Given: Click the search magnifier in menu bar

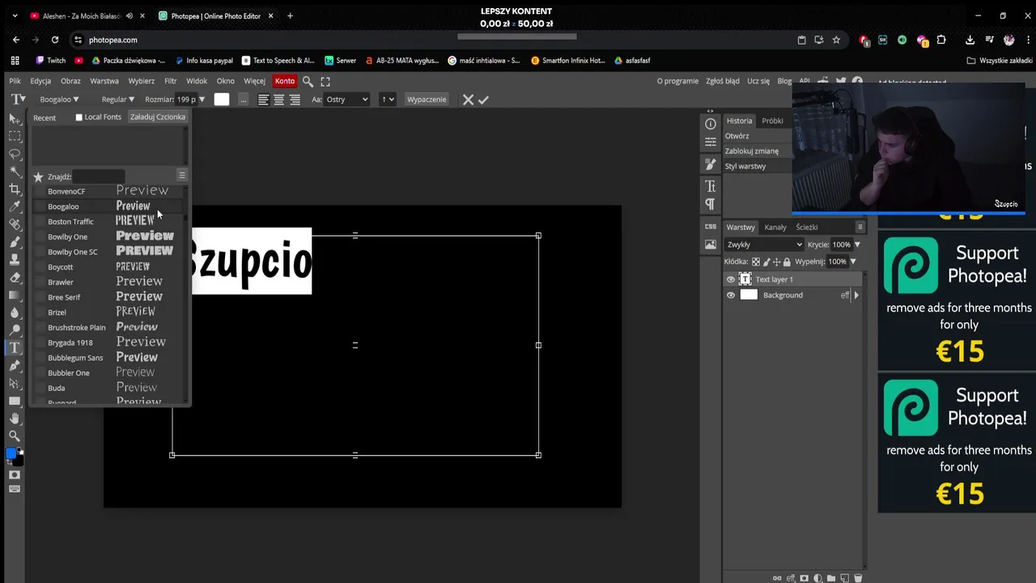Looking at the screenshot, I should 308,81.
